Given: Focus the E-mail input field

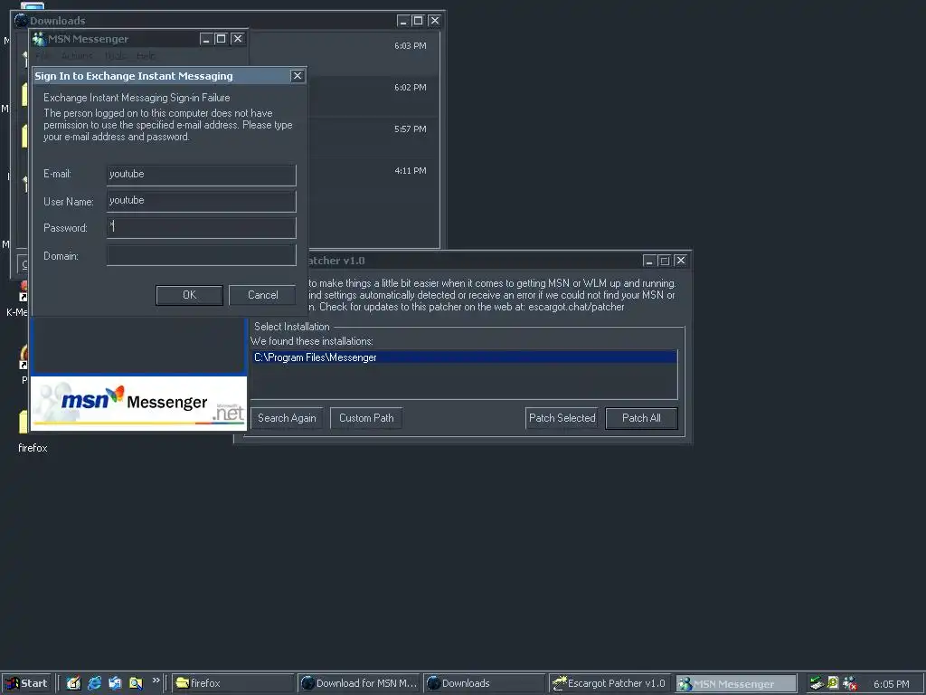Looking at the screenshot, I should [x=202, y=175].
